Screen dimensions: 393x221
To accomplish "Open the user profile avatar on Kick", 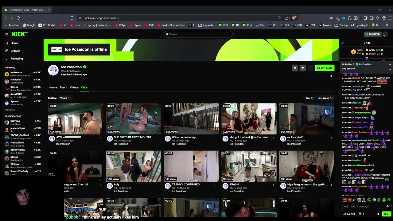I will tap(385, 34).
